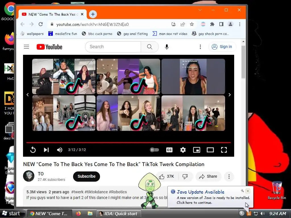Click the install app icon in address bar
Image resolution: width=291 pixels, height=218 pixels.
(x=174, y=24)
